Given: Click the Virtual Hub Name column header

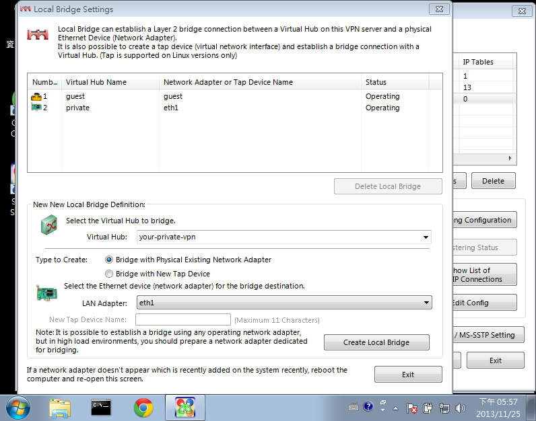Looking at the screenshot, I should coord(110,82).
